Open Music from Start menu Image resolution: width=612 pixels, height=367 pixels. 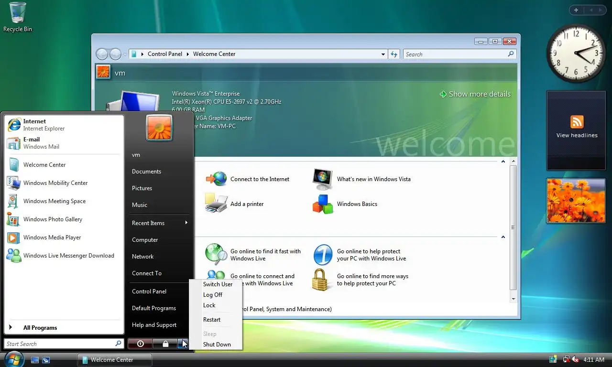coord(140,205)
